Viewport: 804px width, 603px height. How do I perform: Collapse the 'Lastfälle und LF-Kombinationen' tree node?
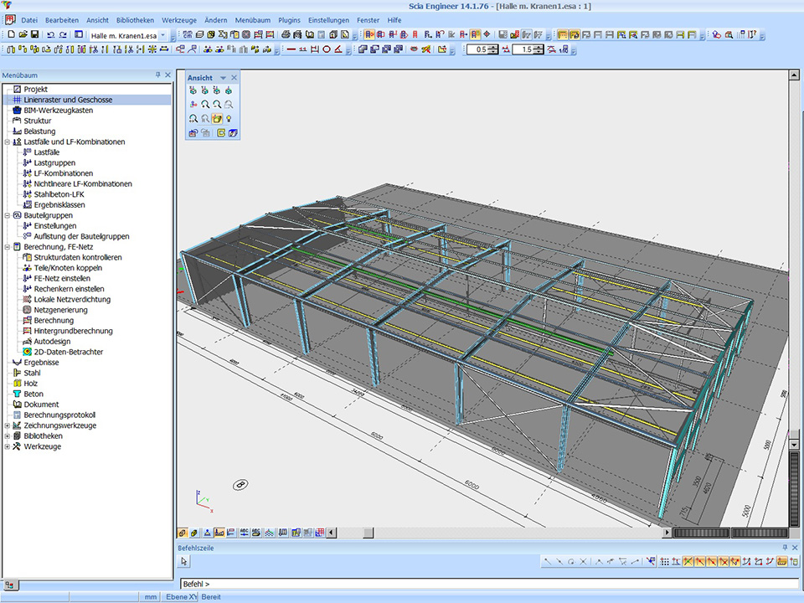[x=8, y=142]
